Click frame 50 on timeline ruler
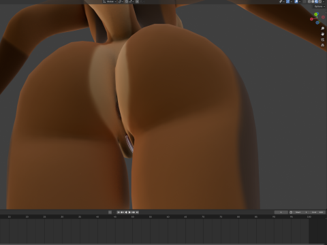Viewport: 327px width, 245px height. click(x=132, y=217)
